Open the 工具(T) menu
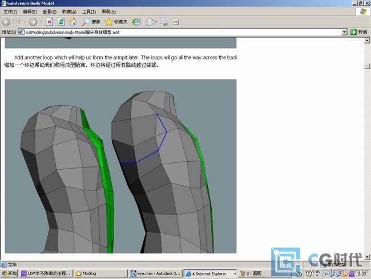The height and width of the screenshot is (279, 371). click(89, 11)
